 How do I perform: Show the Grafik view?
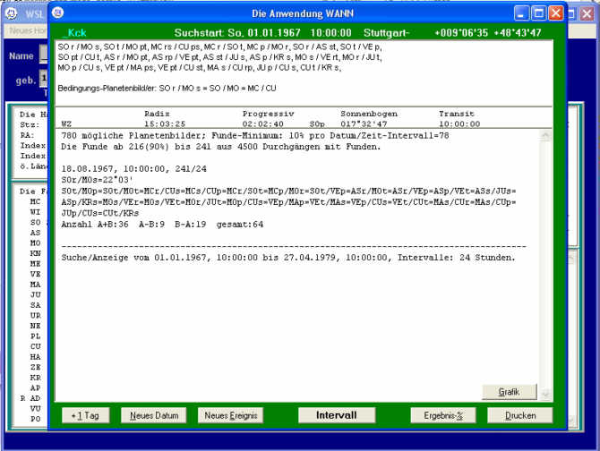coord(509,392)
